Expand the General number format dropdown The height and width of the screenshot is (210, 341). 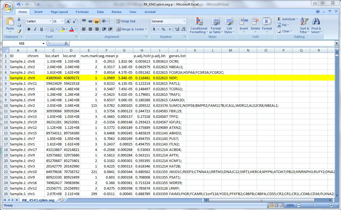point(184,21)
